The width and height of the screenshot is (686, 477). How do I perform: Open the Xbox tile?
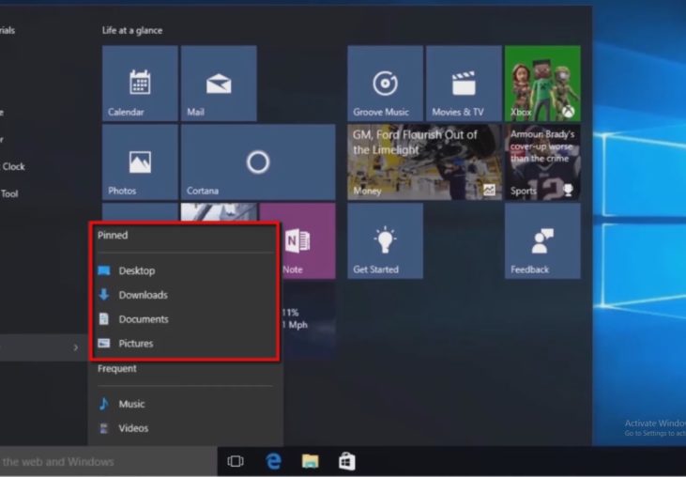point(542,84)
